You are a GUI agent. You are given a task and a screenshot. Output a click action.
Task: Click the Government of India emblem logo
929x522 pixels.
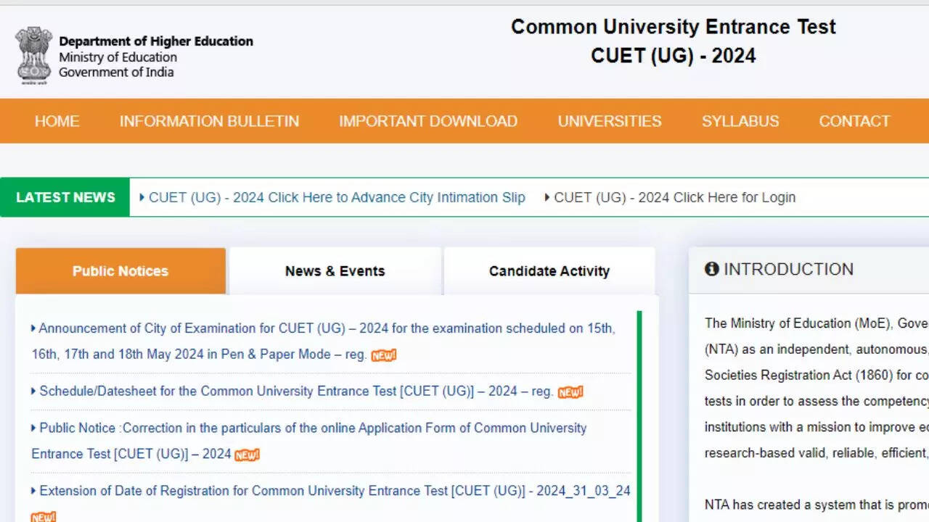(33, 54)
